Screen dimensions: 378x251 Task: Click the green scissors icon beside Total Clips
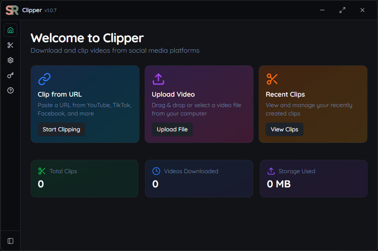[x=41, y=171]
